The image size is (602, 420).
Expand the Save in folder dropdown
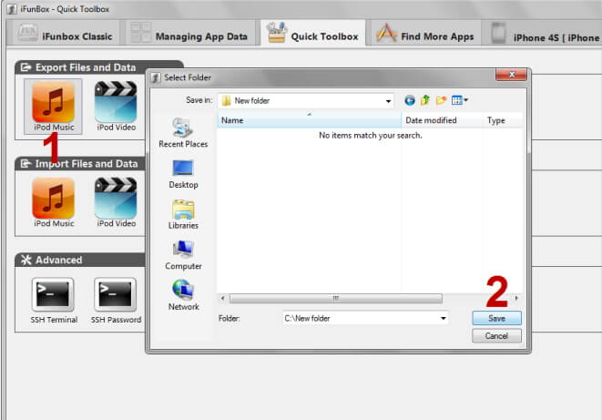388,101
